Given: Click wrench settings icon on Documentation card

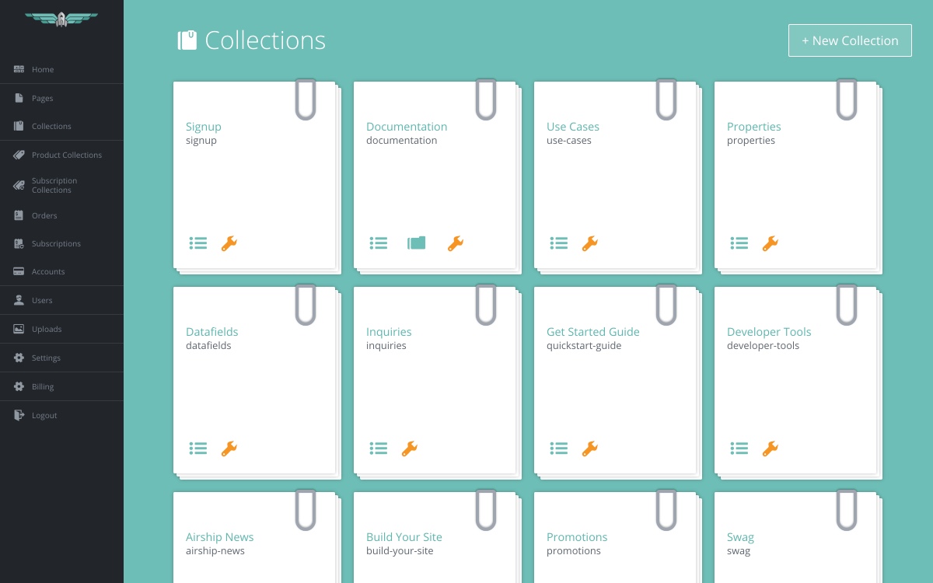Looking at the screenshot, I should [456, 243].
